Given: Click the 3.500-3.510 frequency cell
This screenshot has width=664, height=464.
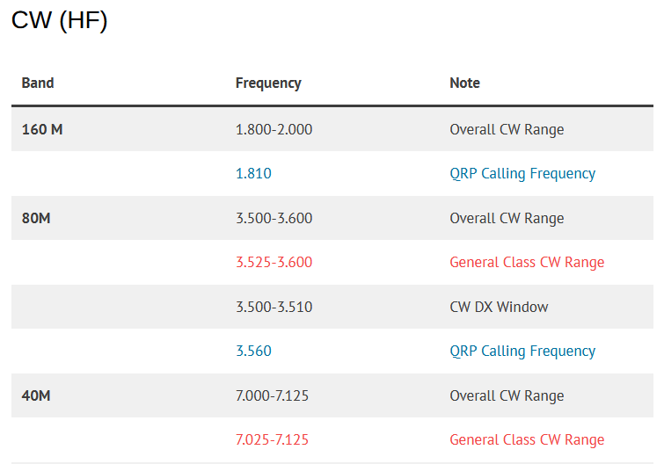Looking at the screenshot, I should (274, 307).
